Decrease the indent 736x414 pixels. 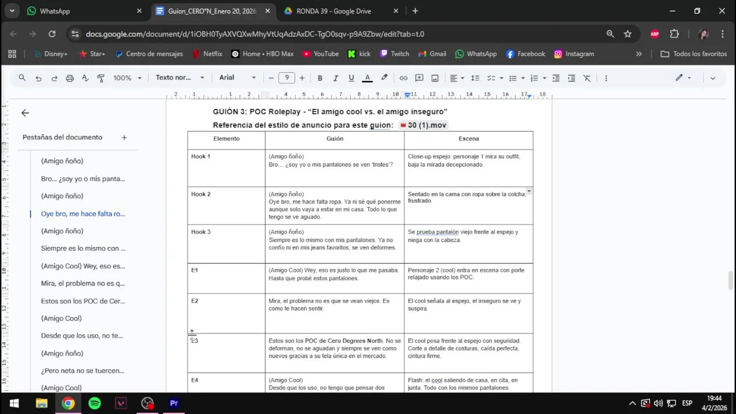click(x=556, y=78)
